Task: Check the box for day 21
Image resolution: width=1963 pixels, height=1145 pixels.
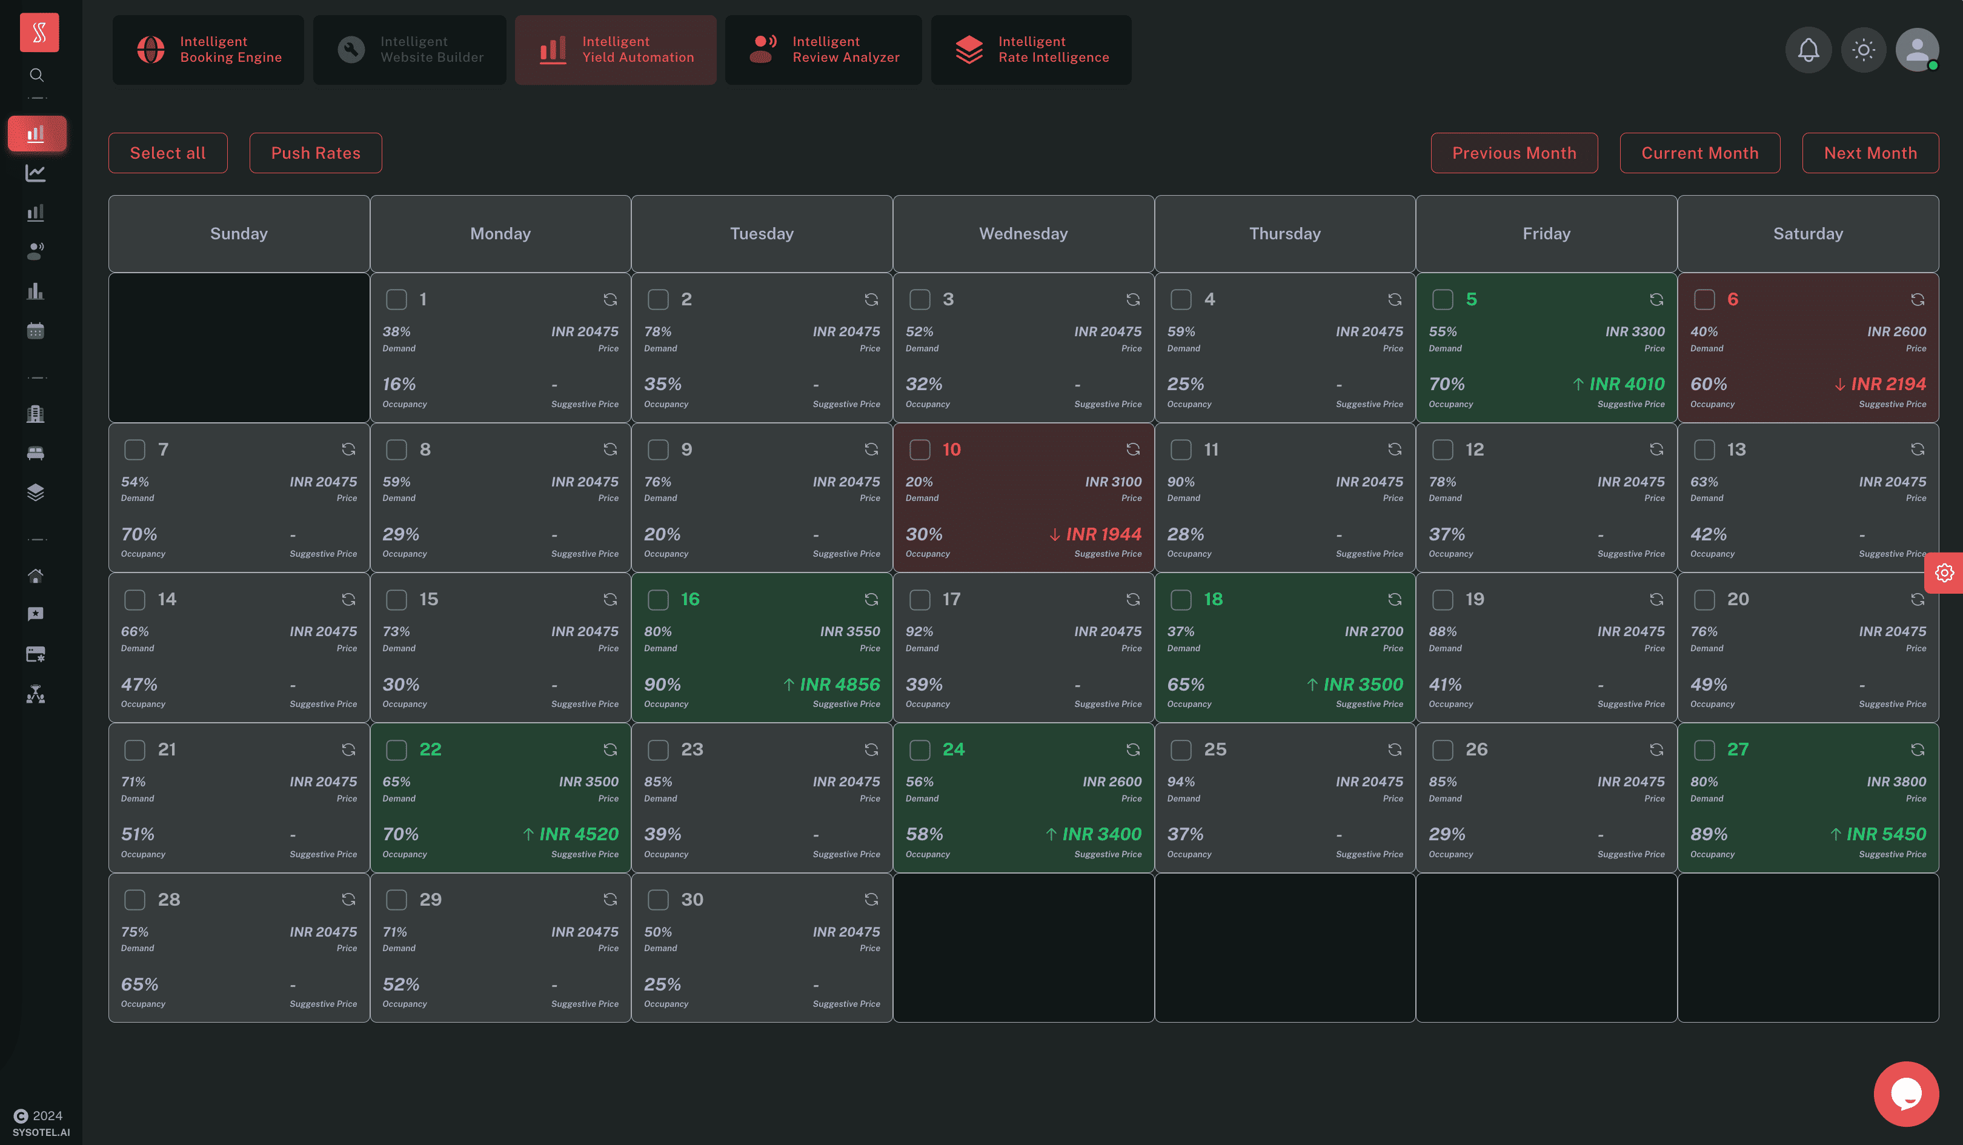Action: [135, 749]
